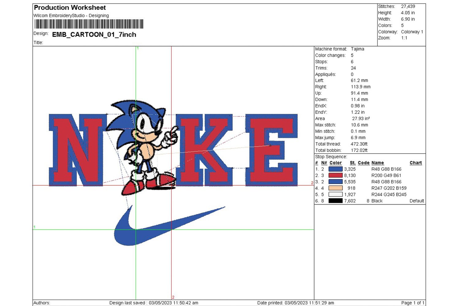The image size is (460, 306).
Task: Select the "Name" column header
Action: point(378,163)
